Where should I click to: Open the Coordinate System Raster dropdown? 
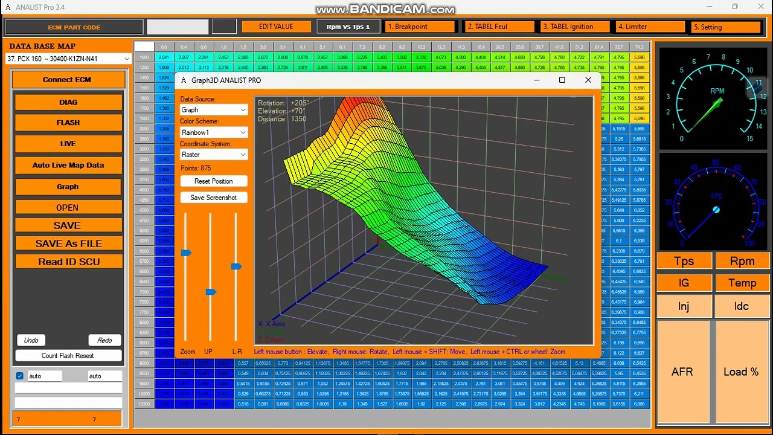214,155
